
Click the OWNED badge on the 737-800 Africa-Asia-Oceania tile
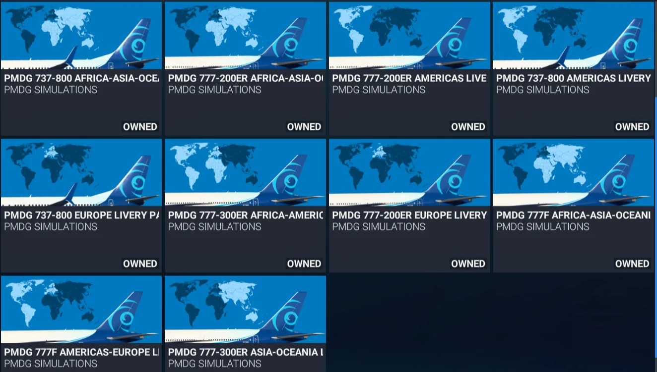pos(140,126)
